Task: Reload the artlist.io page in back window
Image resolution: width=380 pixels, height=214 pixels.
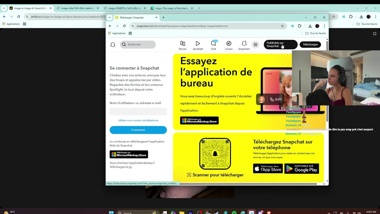Action: tap(19, 17)
